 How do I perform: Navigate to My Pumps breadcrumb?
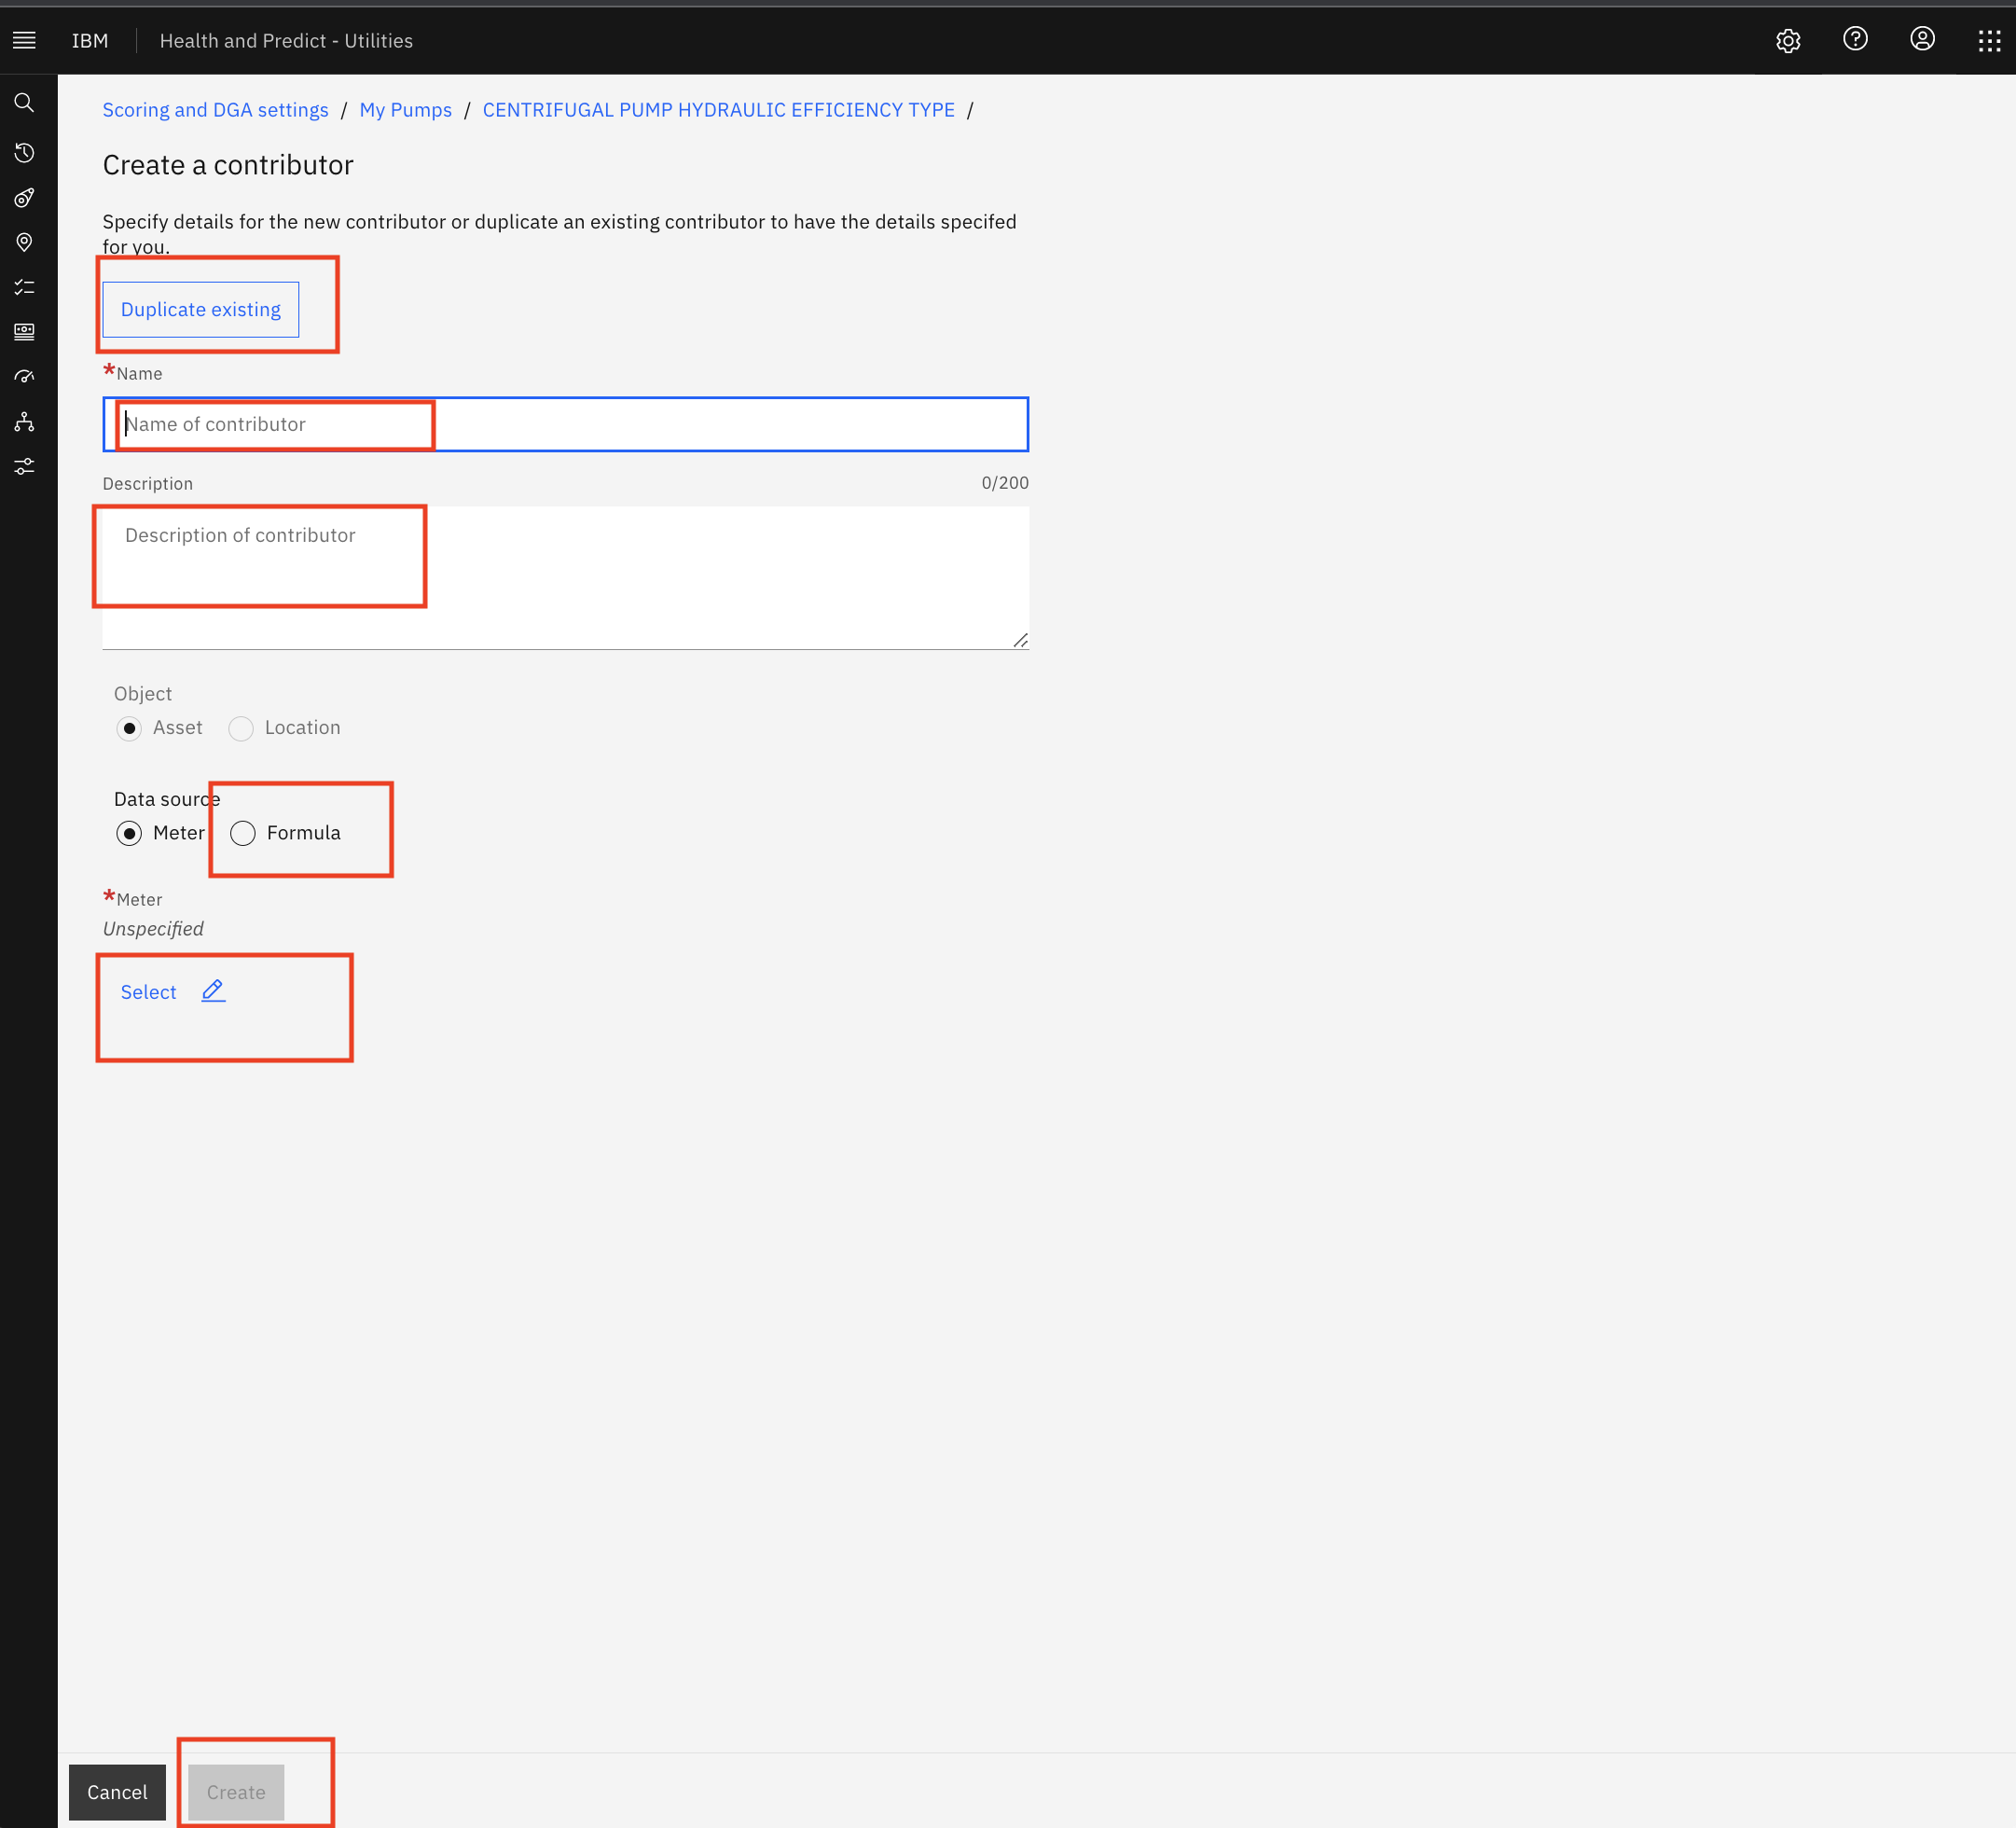pos(405,110)
